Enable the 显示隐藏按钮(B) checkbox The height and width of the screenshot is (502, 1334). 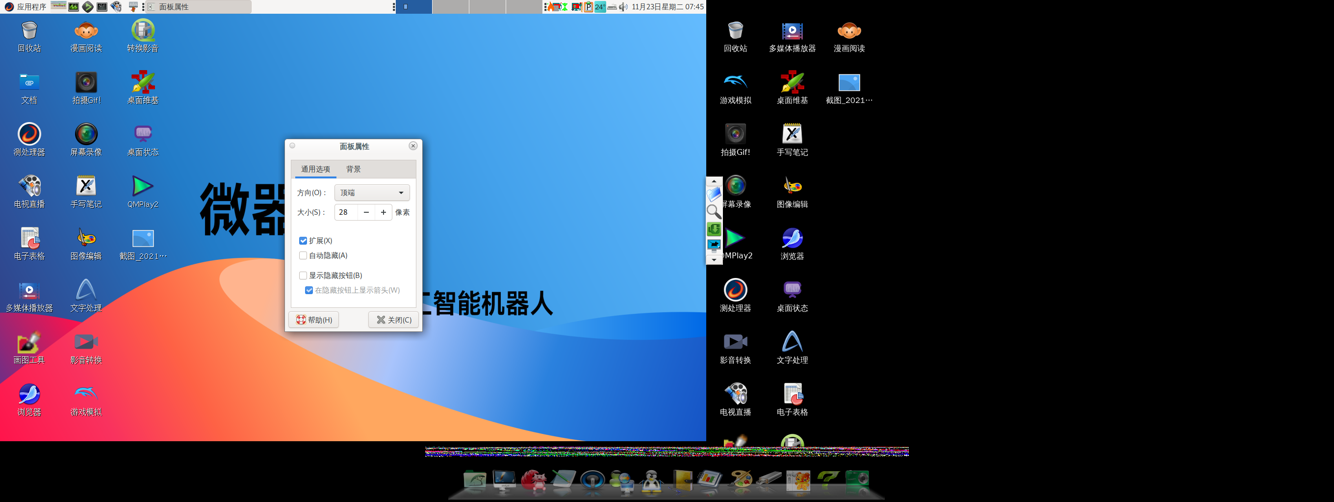point(303,276)
